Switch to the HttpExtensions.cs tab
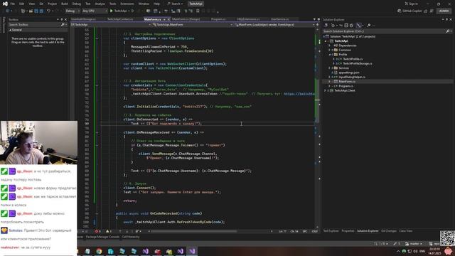Screen dimensions: 455x256 pyautogui.click(x=248, y=19)
